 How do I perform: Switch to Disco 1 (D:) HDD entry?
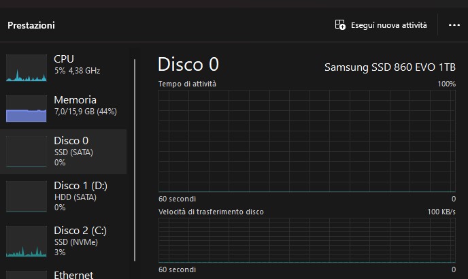[80, 196]
